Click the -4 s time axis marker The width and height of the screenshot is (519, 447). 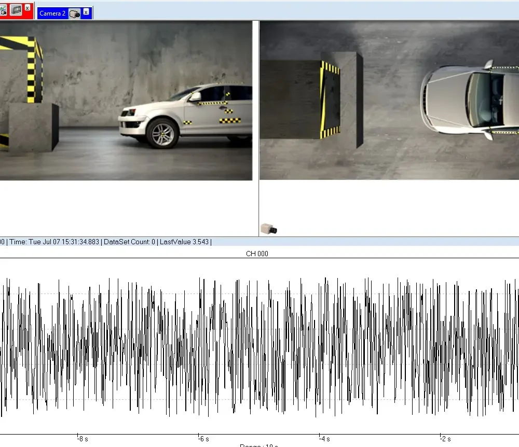324,439
